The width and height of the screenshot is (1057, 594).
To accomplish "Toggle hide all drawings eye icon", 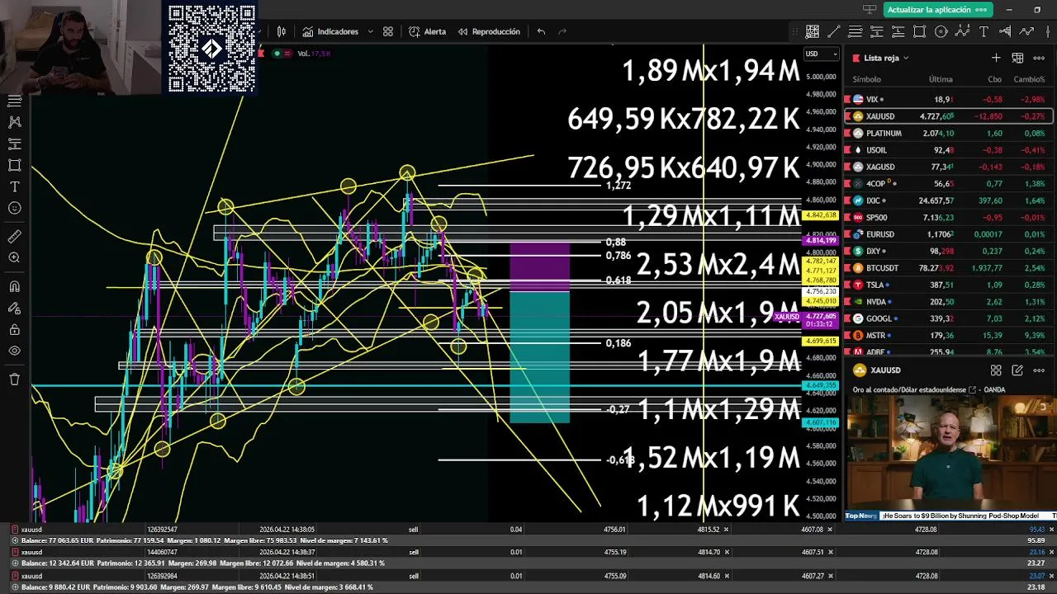I will [14, 351].
